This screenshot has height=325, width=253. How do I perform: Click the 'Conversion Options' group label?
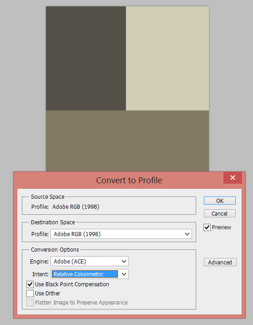55,249
